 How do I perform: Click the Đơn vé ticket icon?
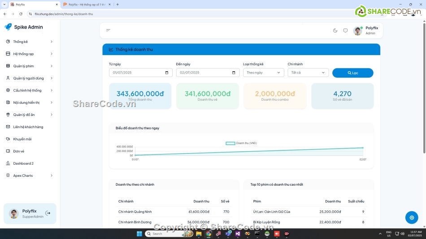8,151
